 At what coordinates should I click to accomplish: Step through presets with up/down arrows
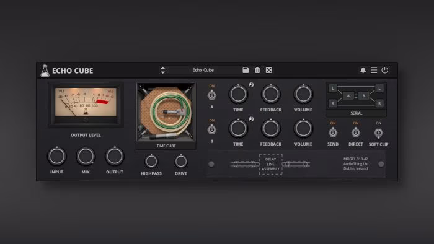tap(162, 70)
